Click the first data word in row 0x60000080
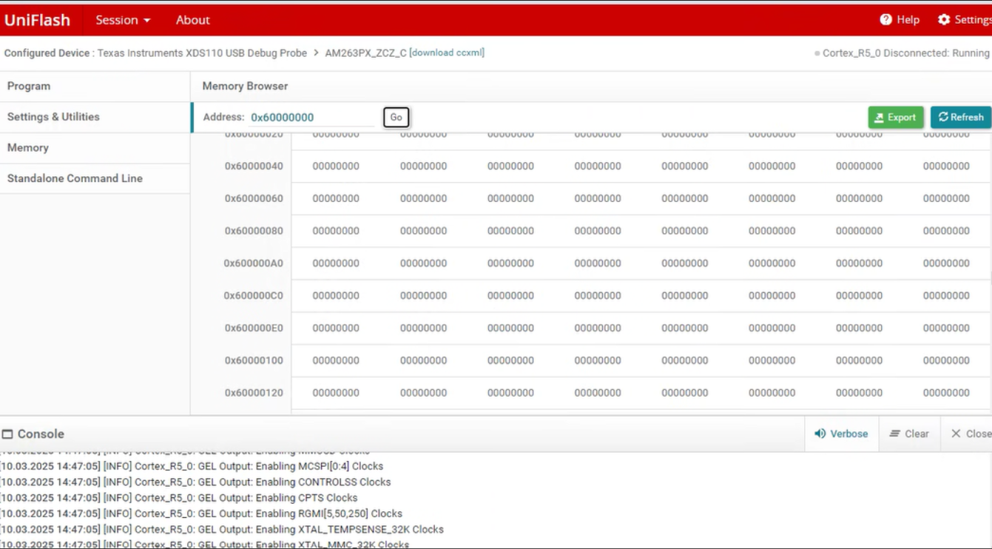Screen dimensions: 992x549 point(336,231)
